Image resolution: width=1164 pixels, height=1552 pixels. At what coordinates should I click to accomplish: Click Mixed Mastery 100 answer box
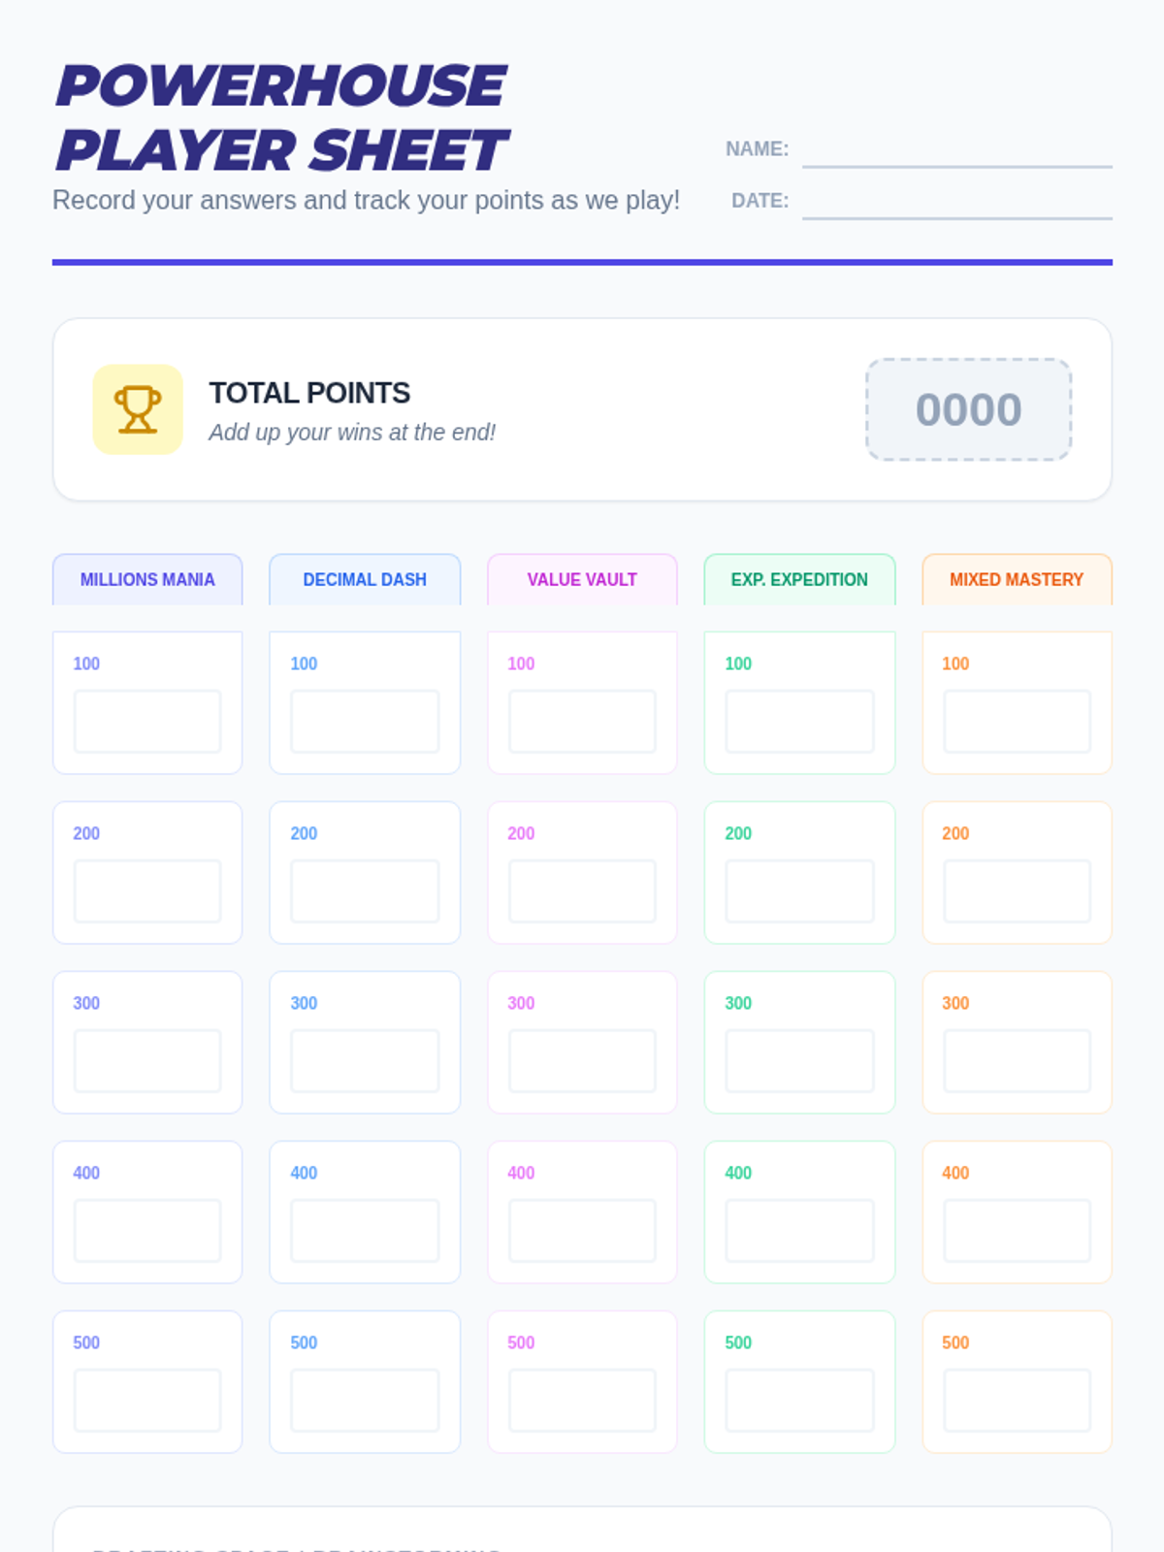tap(1017, 722)
